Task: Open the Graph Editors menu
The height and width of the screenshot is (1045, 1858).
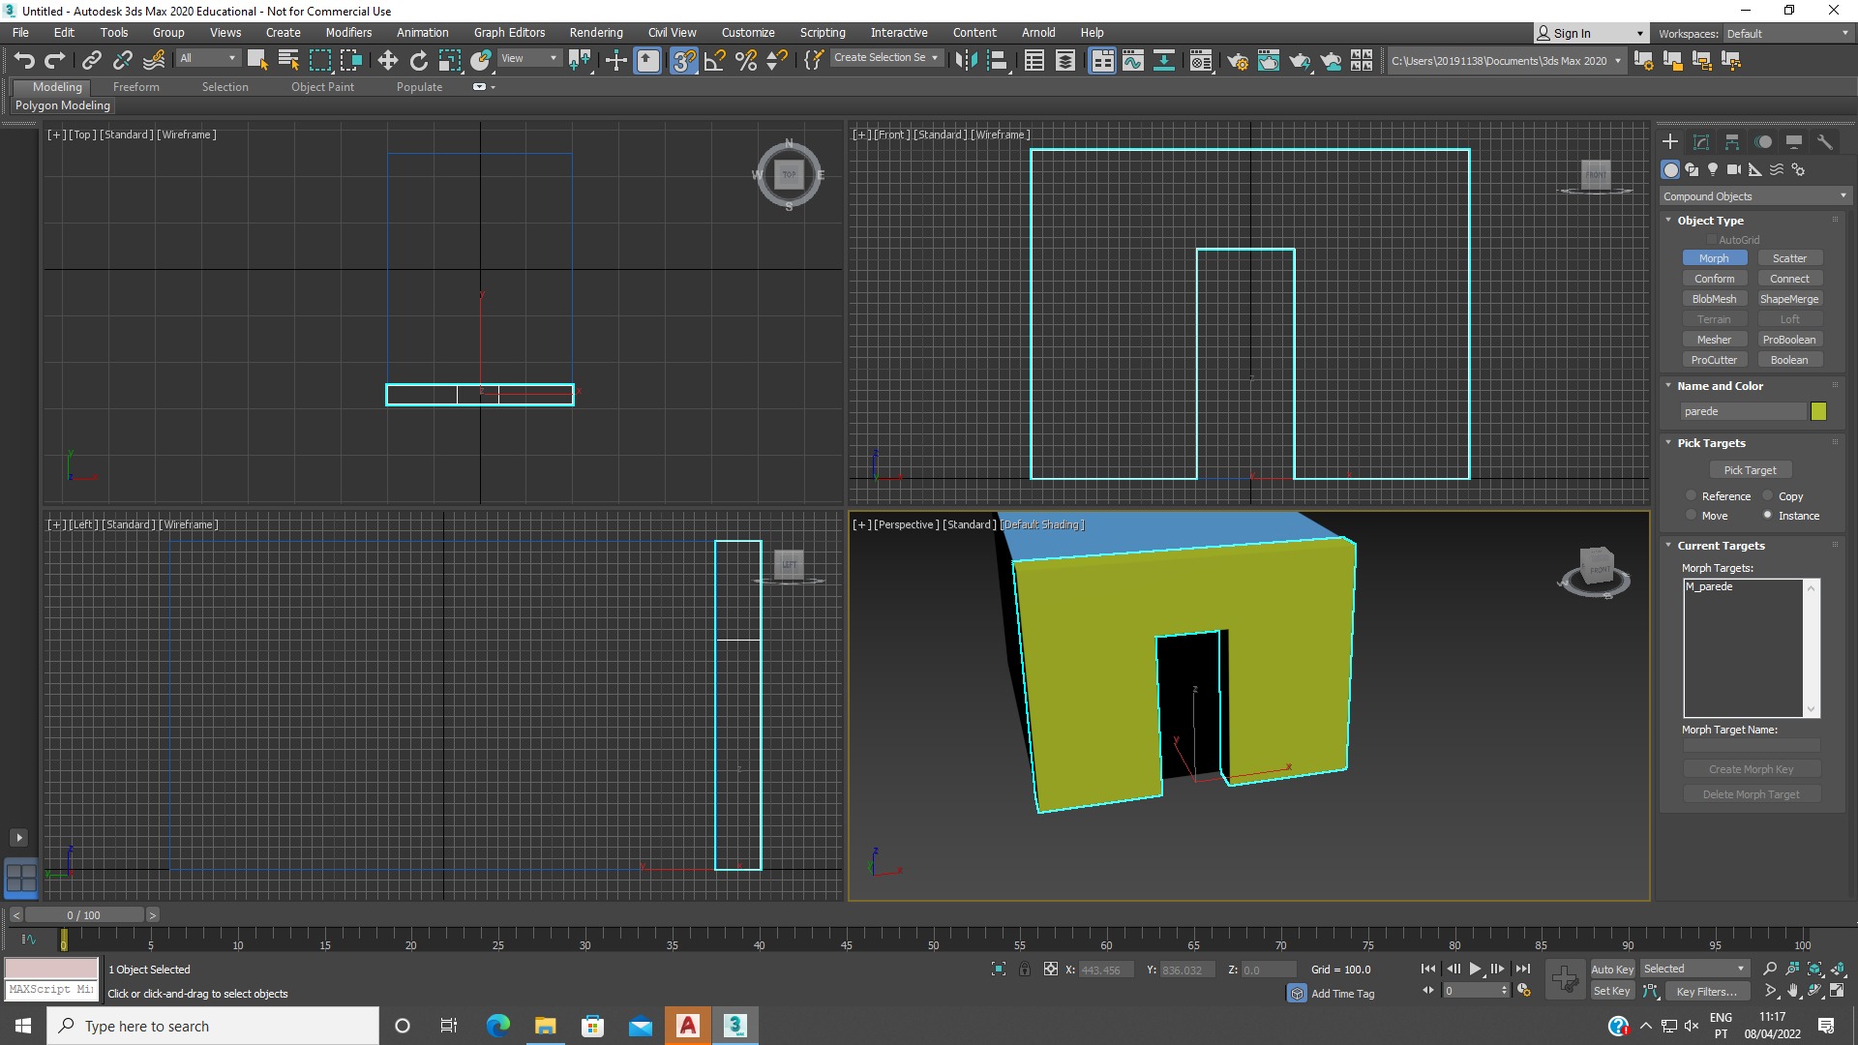Action: click(x=509, y=33)
